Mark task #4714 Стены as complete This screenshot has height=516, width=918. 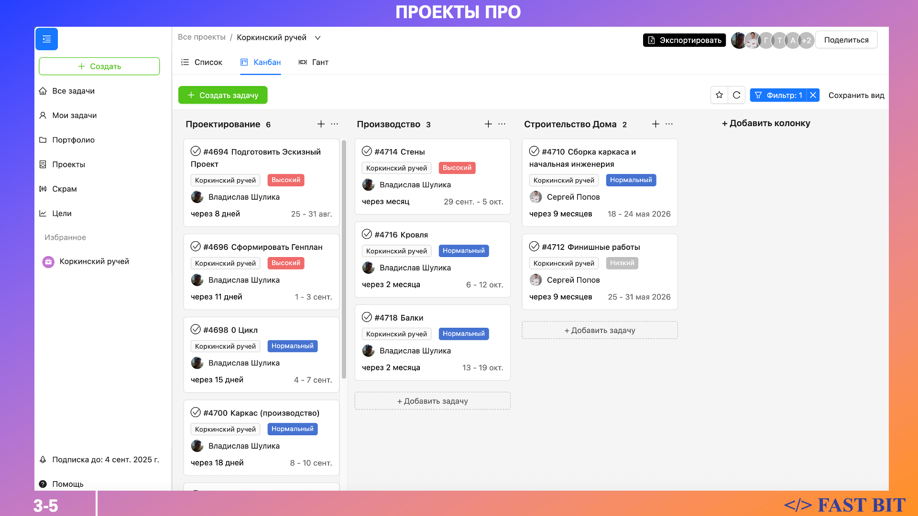[367, 151]
